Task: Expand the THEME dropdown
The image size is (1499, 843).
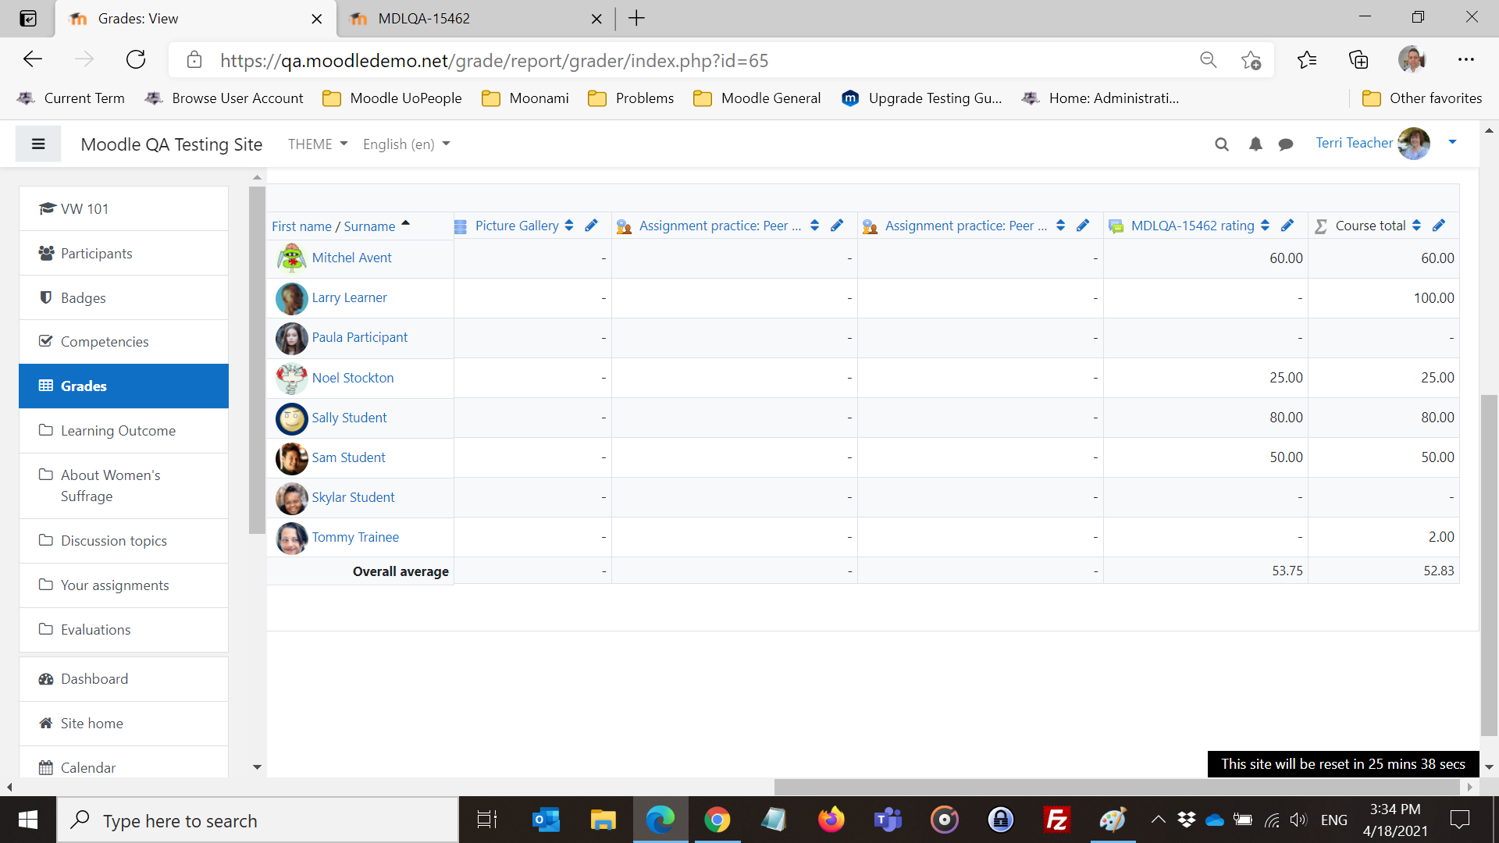Action: pyautogui.click(x=318, y=144)
